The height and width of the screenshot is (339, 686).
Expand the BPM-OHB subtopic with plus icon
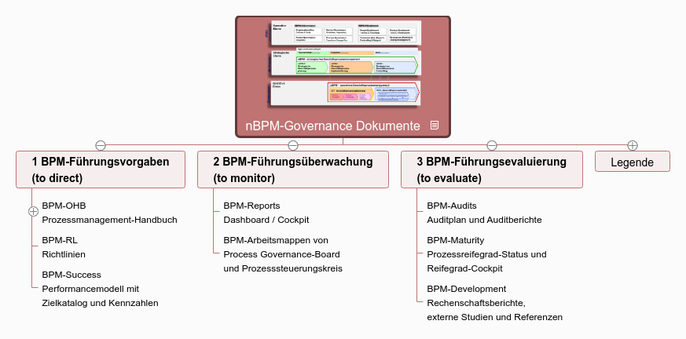tap(33, 211)
